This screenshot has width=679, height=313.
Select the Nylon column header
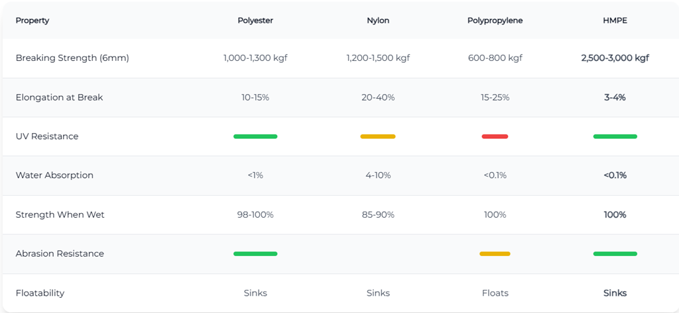(378, 21)
